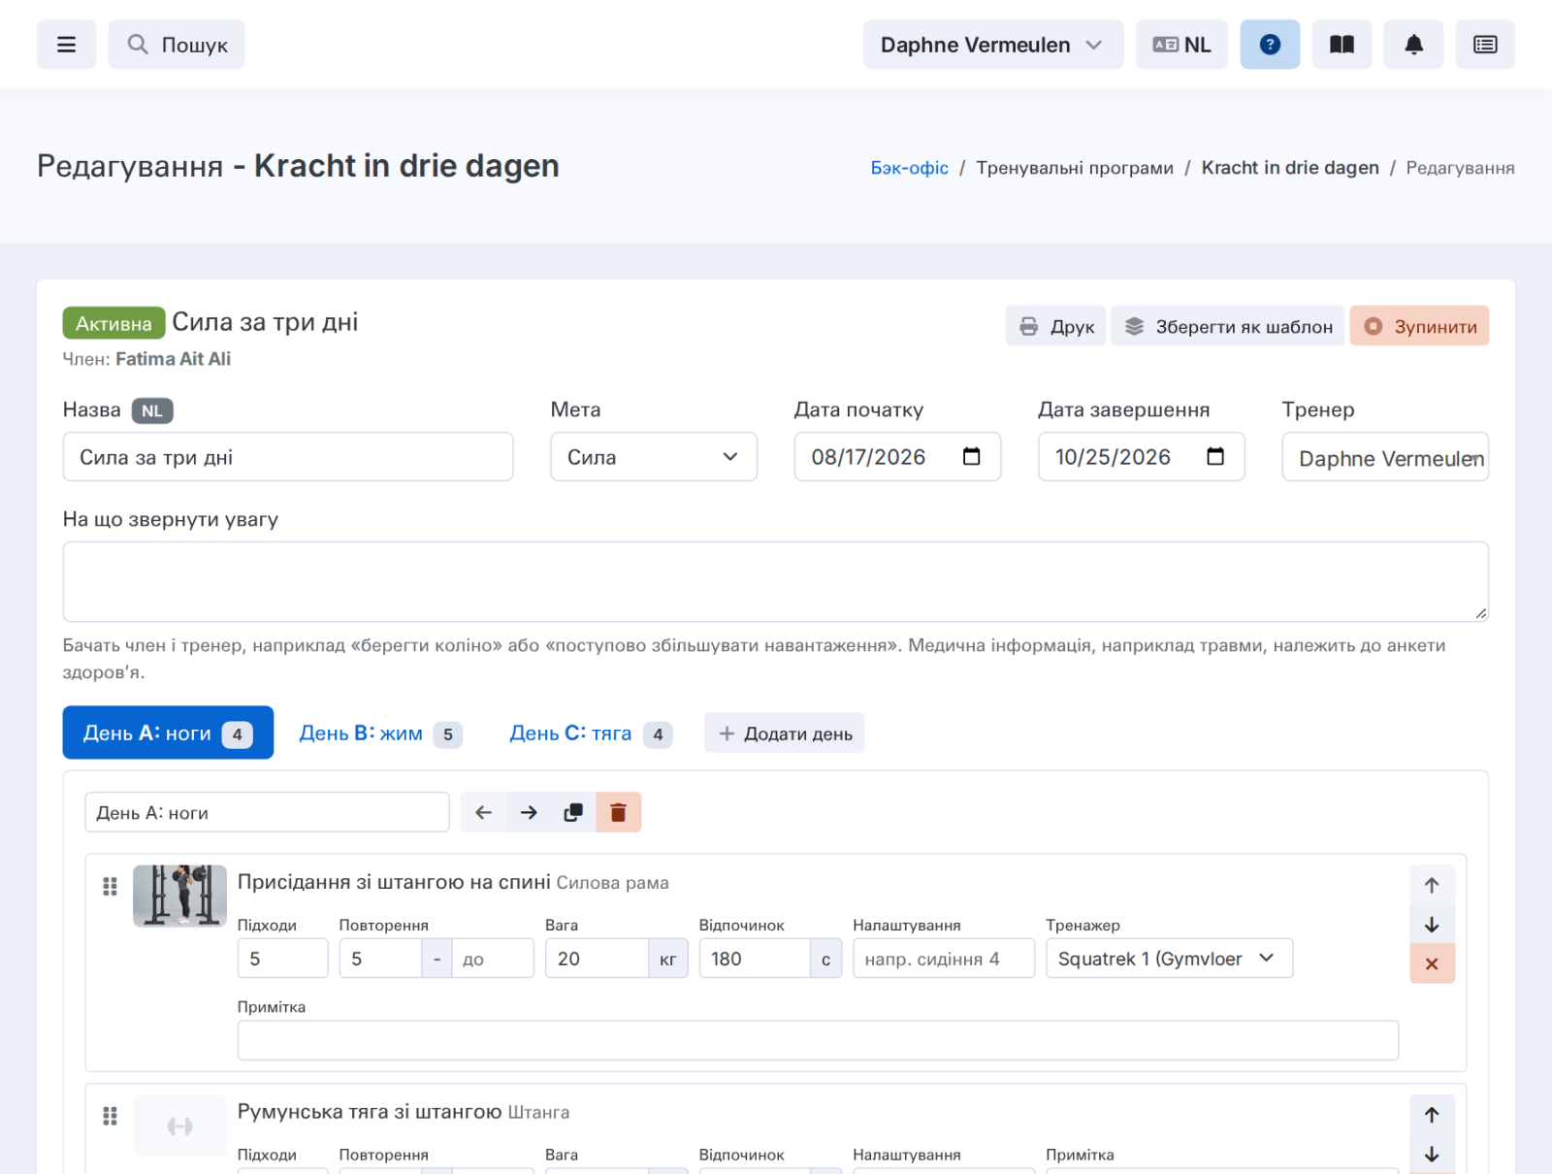
Task: Grab the drag handle of squat exercise
Action: pyautogui.click(x=110, y=886)
